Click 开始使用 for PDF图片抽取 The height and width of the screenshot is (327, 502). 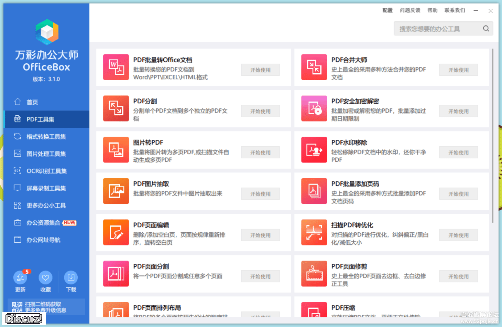[260, 194]
